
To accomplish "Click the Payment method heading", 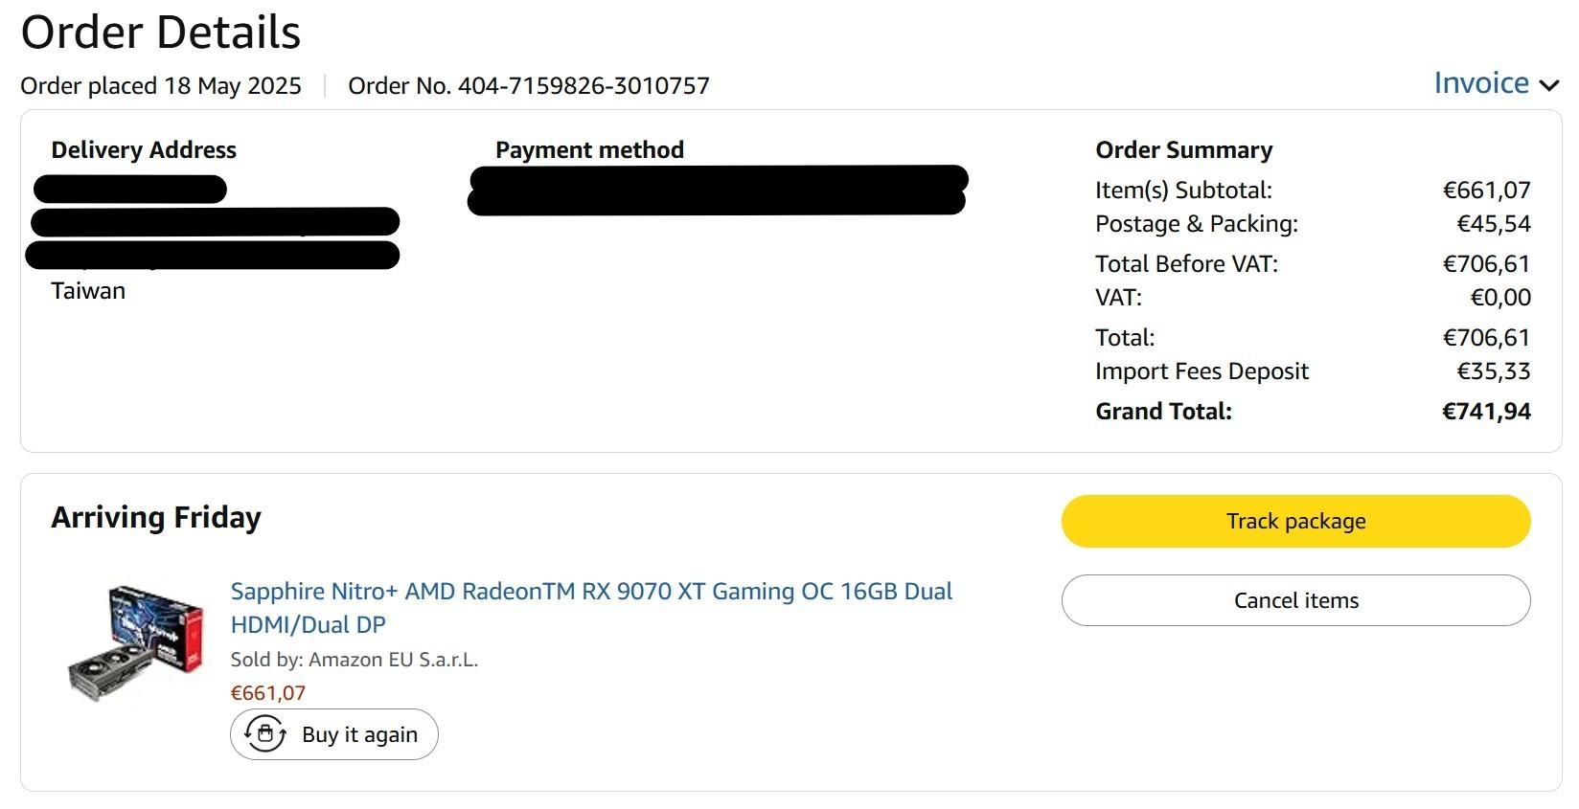I will 589,150.
